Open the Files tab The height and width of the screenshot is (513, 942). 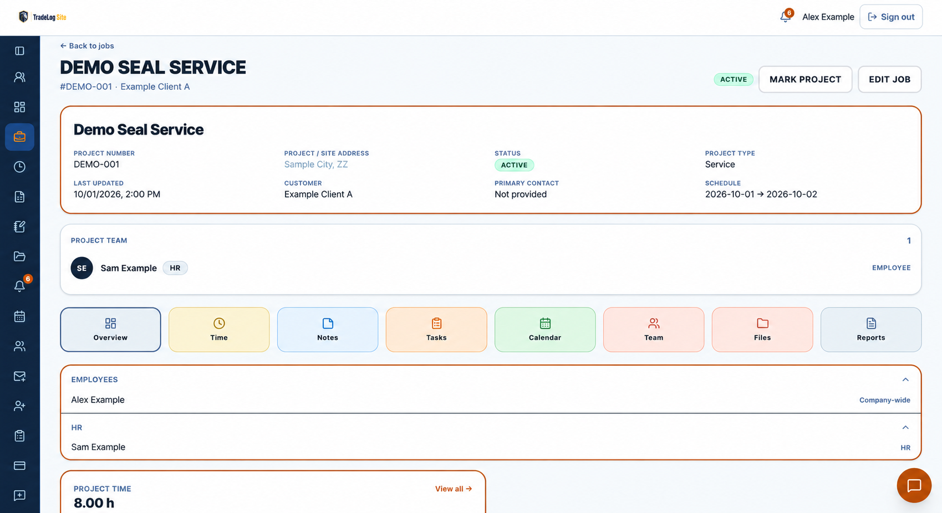[762, 330]
